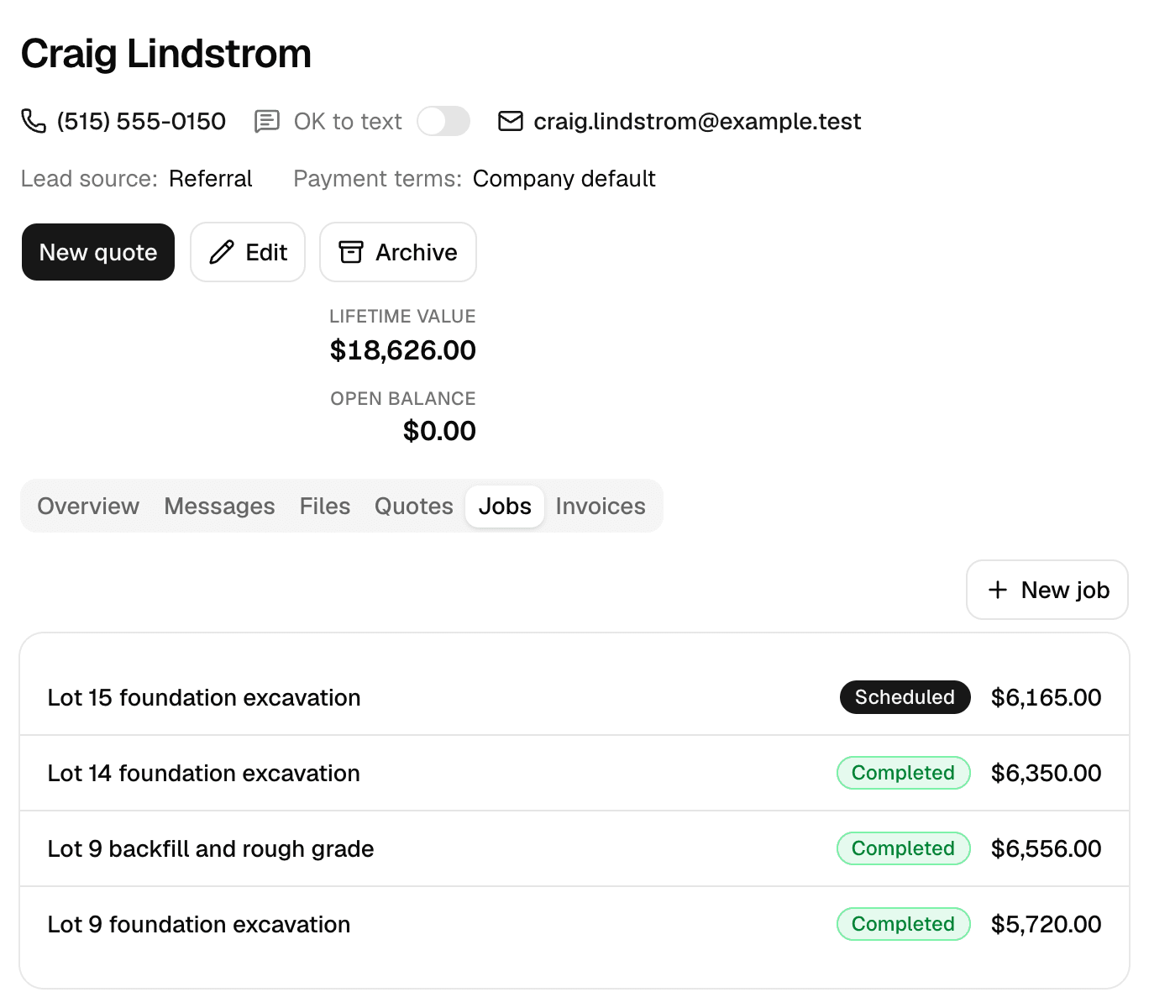Viewport: 1149px width, 1008px height.
Task: Open the Invoices tab
Action: coord(601,506)
